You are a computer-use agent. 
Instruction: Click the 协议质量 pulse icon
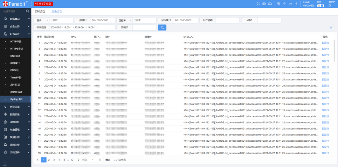[5, 107]
